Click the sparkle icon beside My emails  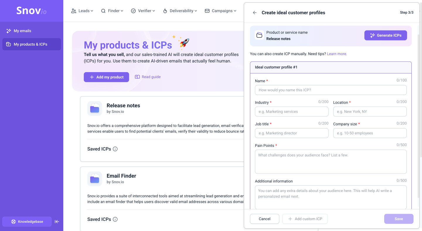coord(8,31)
